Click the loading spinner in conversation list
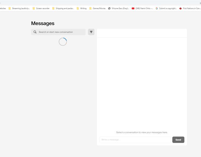201x157 pixels. tap(63, 42)
